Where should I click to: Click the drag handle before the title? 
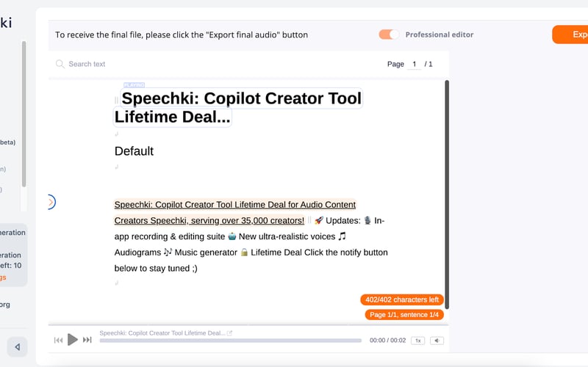click(116, 100)
